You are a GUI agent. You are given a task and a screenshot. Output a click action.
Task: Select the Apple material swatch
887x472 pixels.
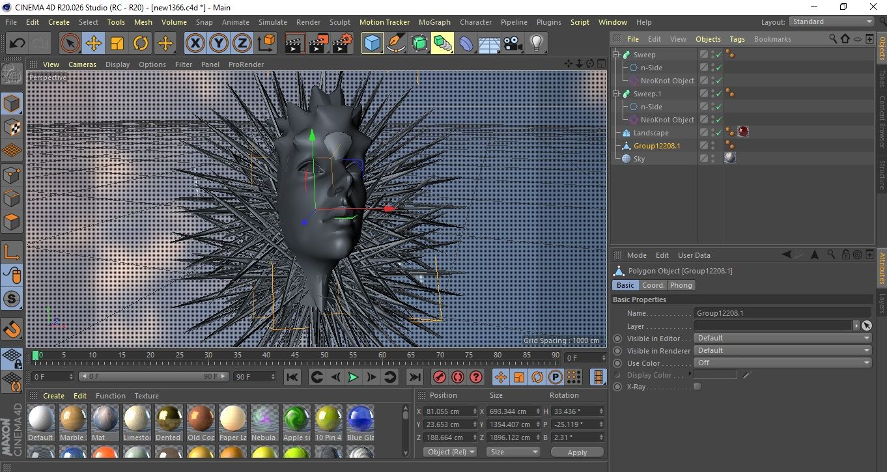pos(296,419)
